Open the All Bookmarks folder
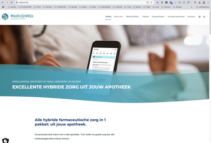The height and width of the screenshot is (143, 211). pyautogui.click(x=203, y=7)
